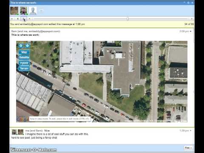The height and width of the screenshot is (153, 204).
Task: Click the sender avatar in the Nice reply
Action: coord(14,132)
